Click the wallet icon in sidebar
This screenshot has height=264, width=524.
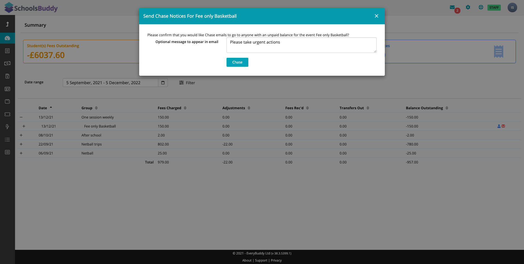pos(7,102)
